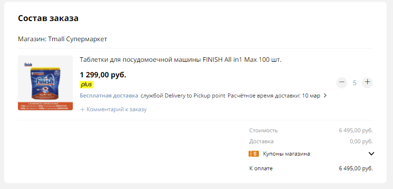Click the 1 299,00 руб. product price
Image resolution: width=393 pixels, height=189 pixels.
tap(103, 75)
